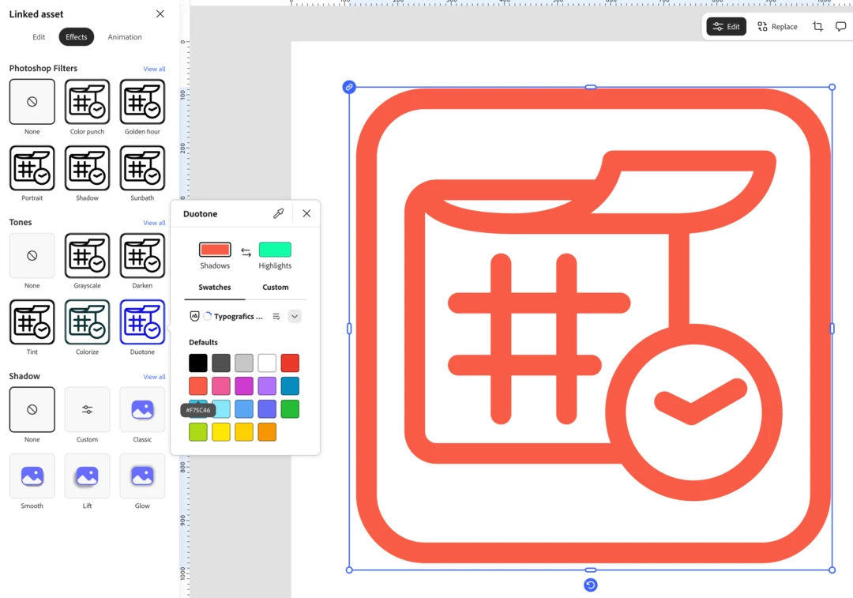Choose the dark gray swatch
Viewport: 853px width, 598px height.
221,363
